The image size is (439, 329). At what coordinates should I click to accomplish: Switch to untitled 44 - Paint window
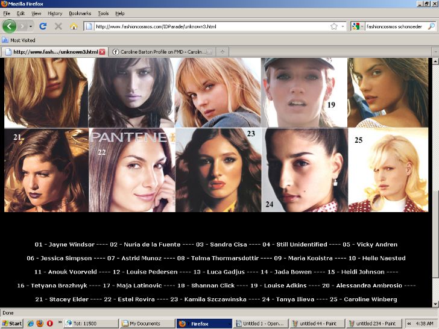[317, 324]
